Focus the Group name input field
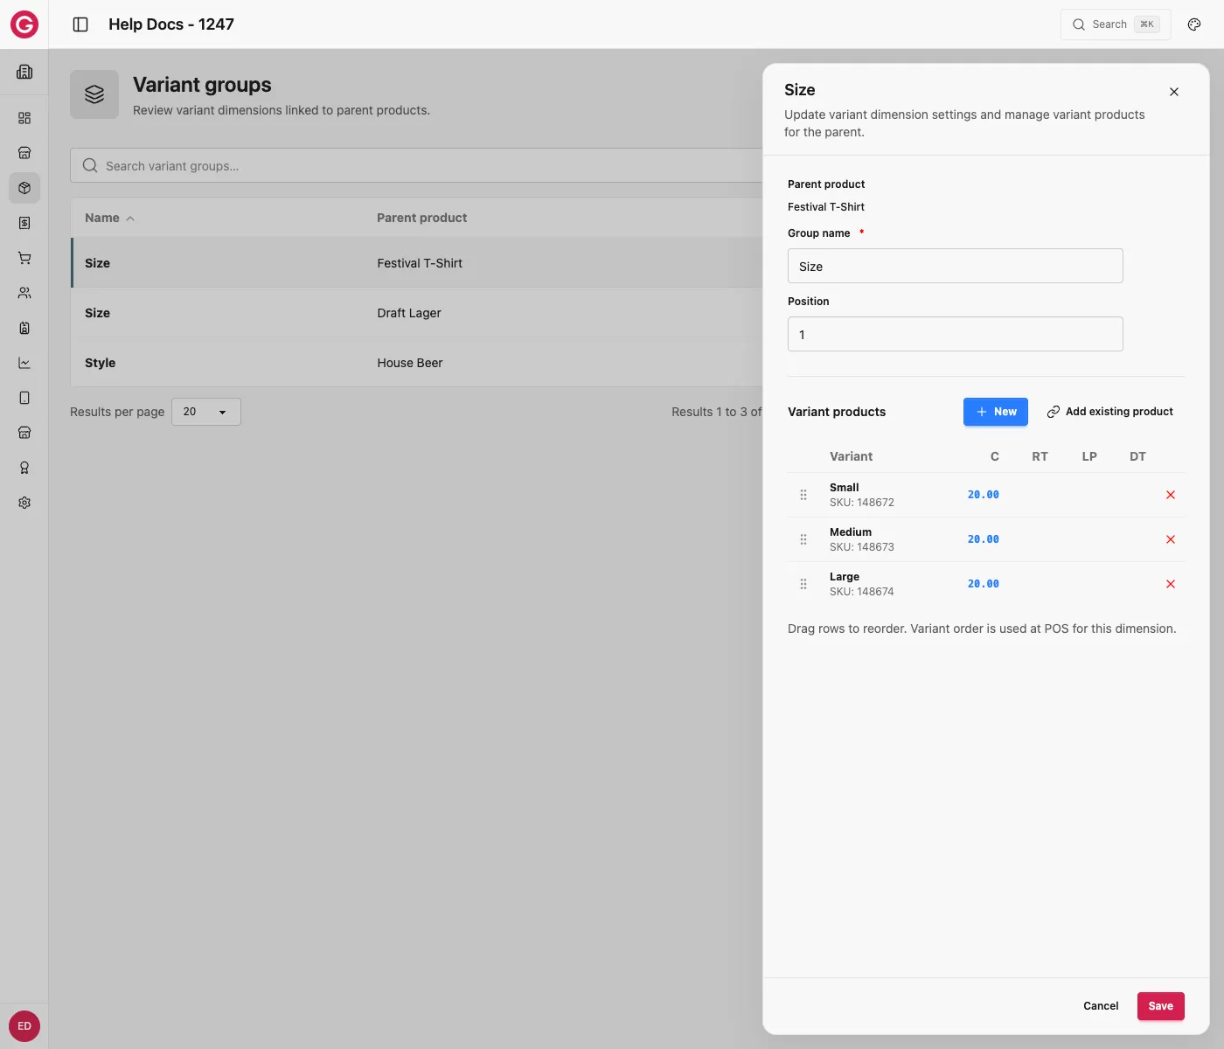1224x1049 pixels. pos(956,266)
